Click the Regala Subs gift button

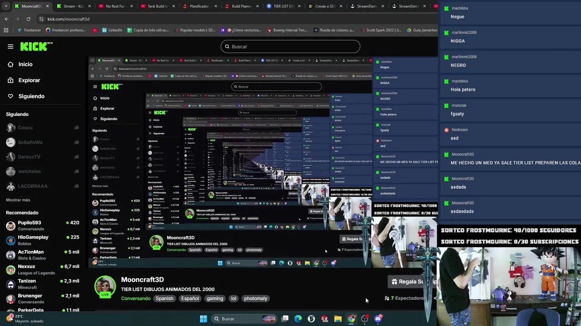click(x=412, y=282)
